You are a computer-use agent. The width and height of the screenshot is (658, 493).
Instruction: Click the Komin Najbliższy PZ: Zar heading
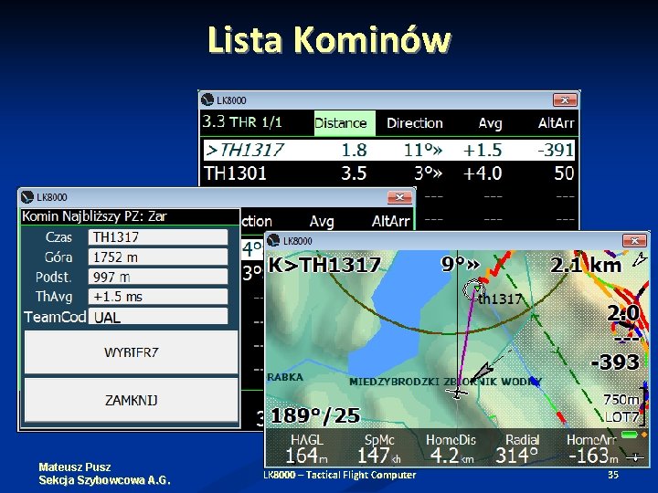(94, 216)
